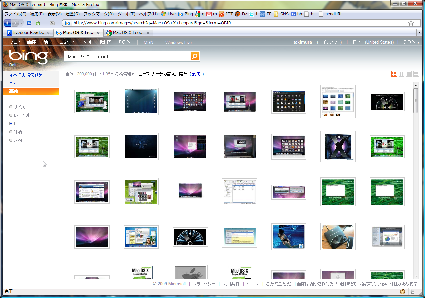Open the SNS bookmarks folder

[281, 14]
